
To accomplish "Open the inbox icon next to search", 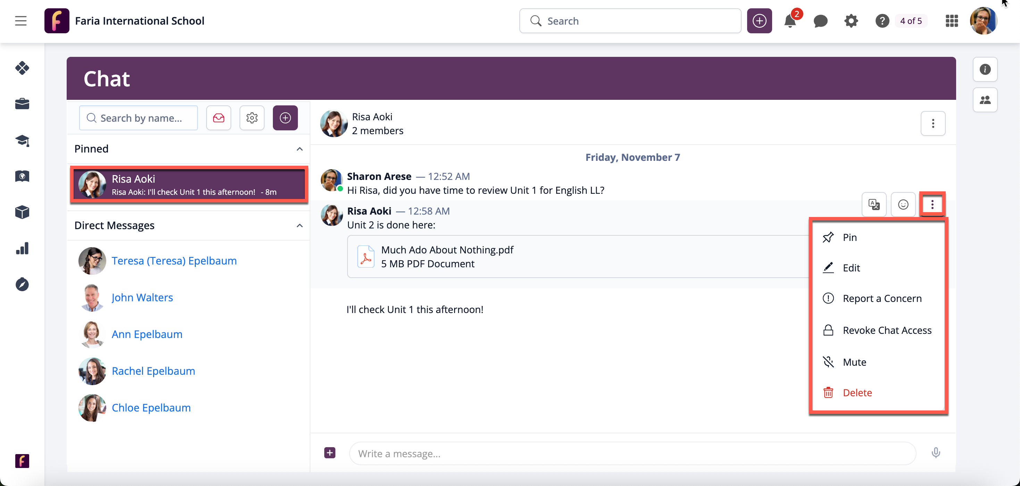I will 219,118.
